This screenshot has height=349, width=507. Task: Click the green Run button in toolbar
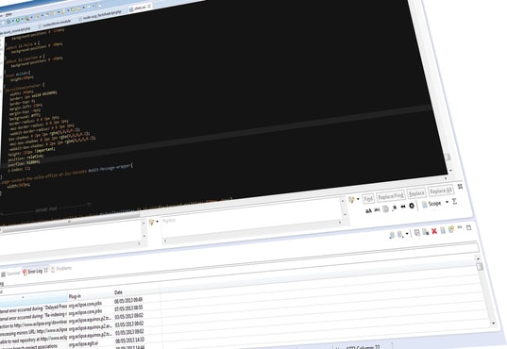pyautogui.click(x=18, y=20)
